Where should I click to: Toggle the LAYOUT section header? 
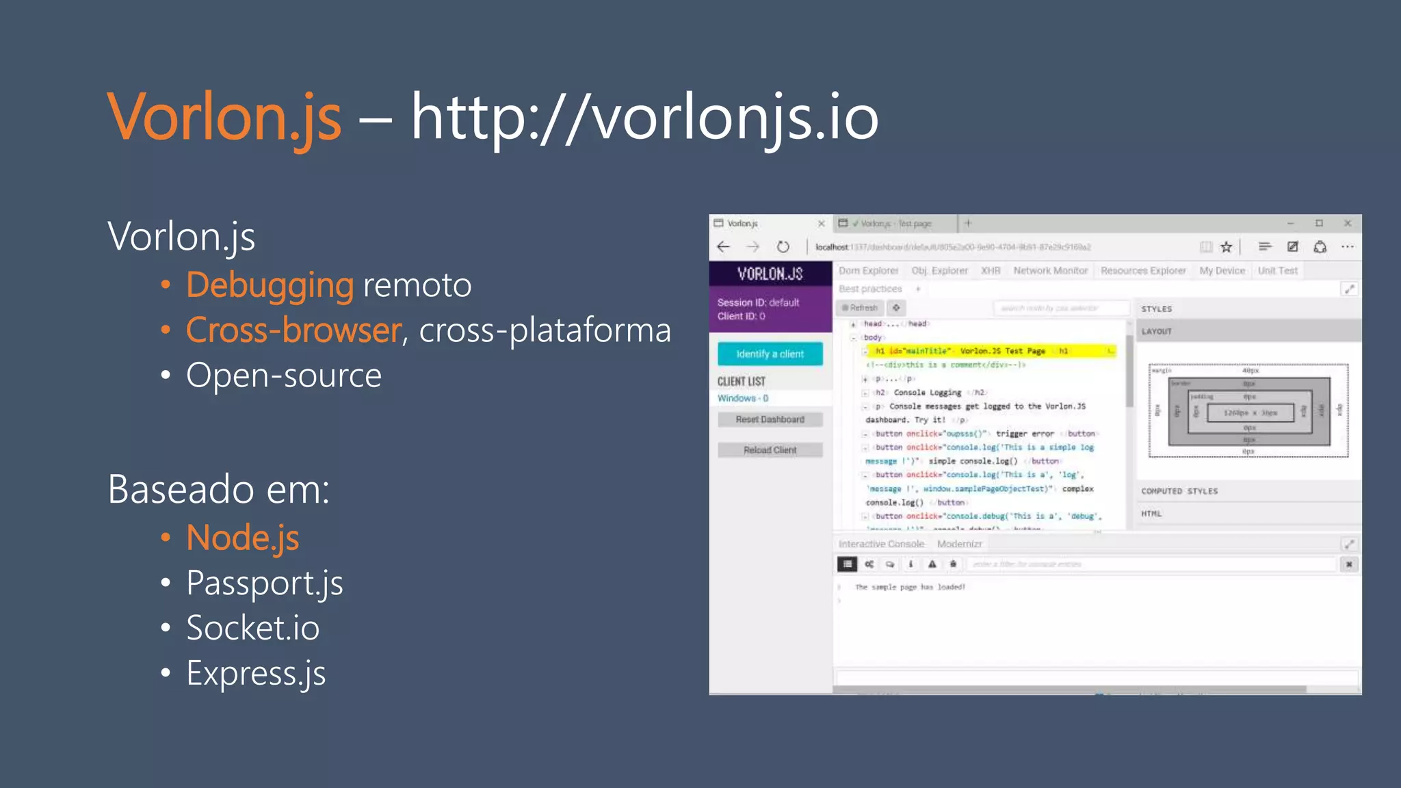click(x=1248, y=331)
